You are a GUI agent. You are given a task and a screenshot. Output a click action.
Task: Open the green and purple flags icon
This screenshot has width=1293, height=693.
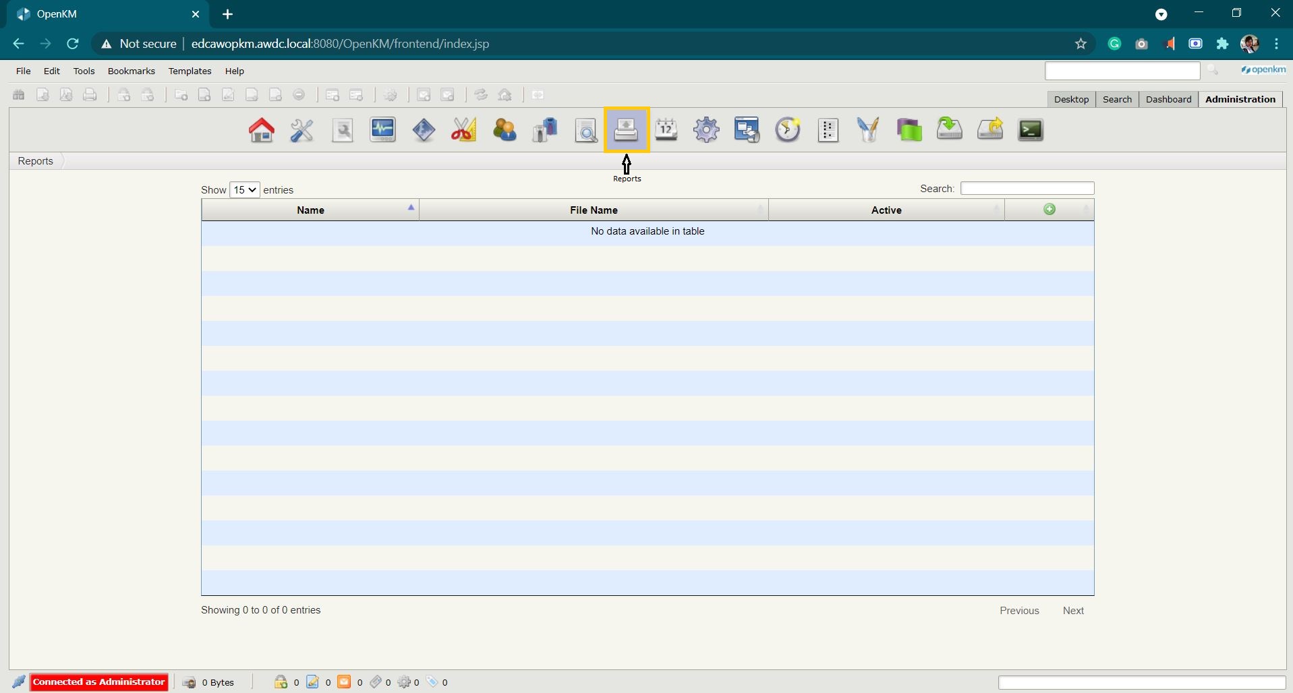coord(909,129)
